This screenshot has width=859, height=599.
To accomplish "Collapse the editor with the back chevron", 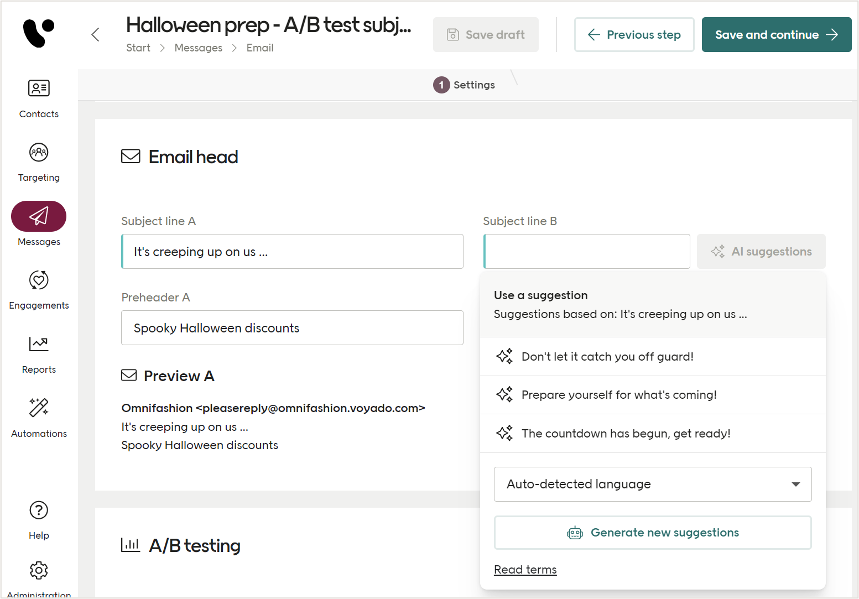I will 95,34.
